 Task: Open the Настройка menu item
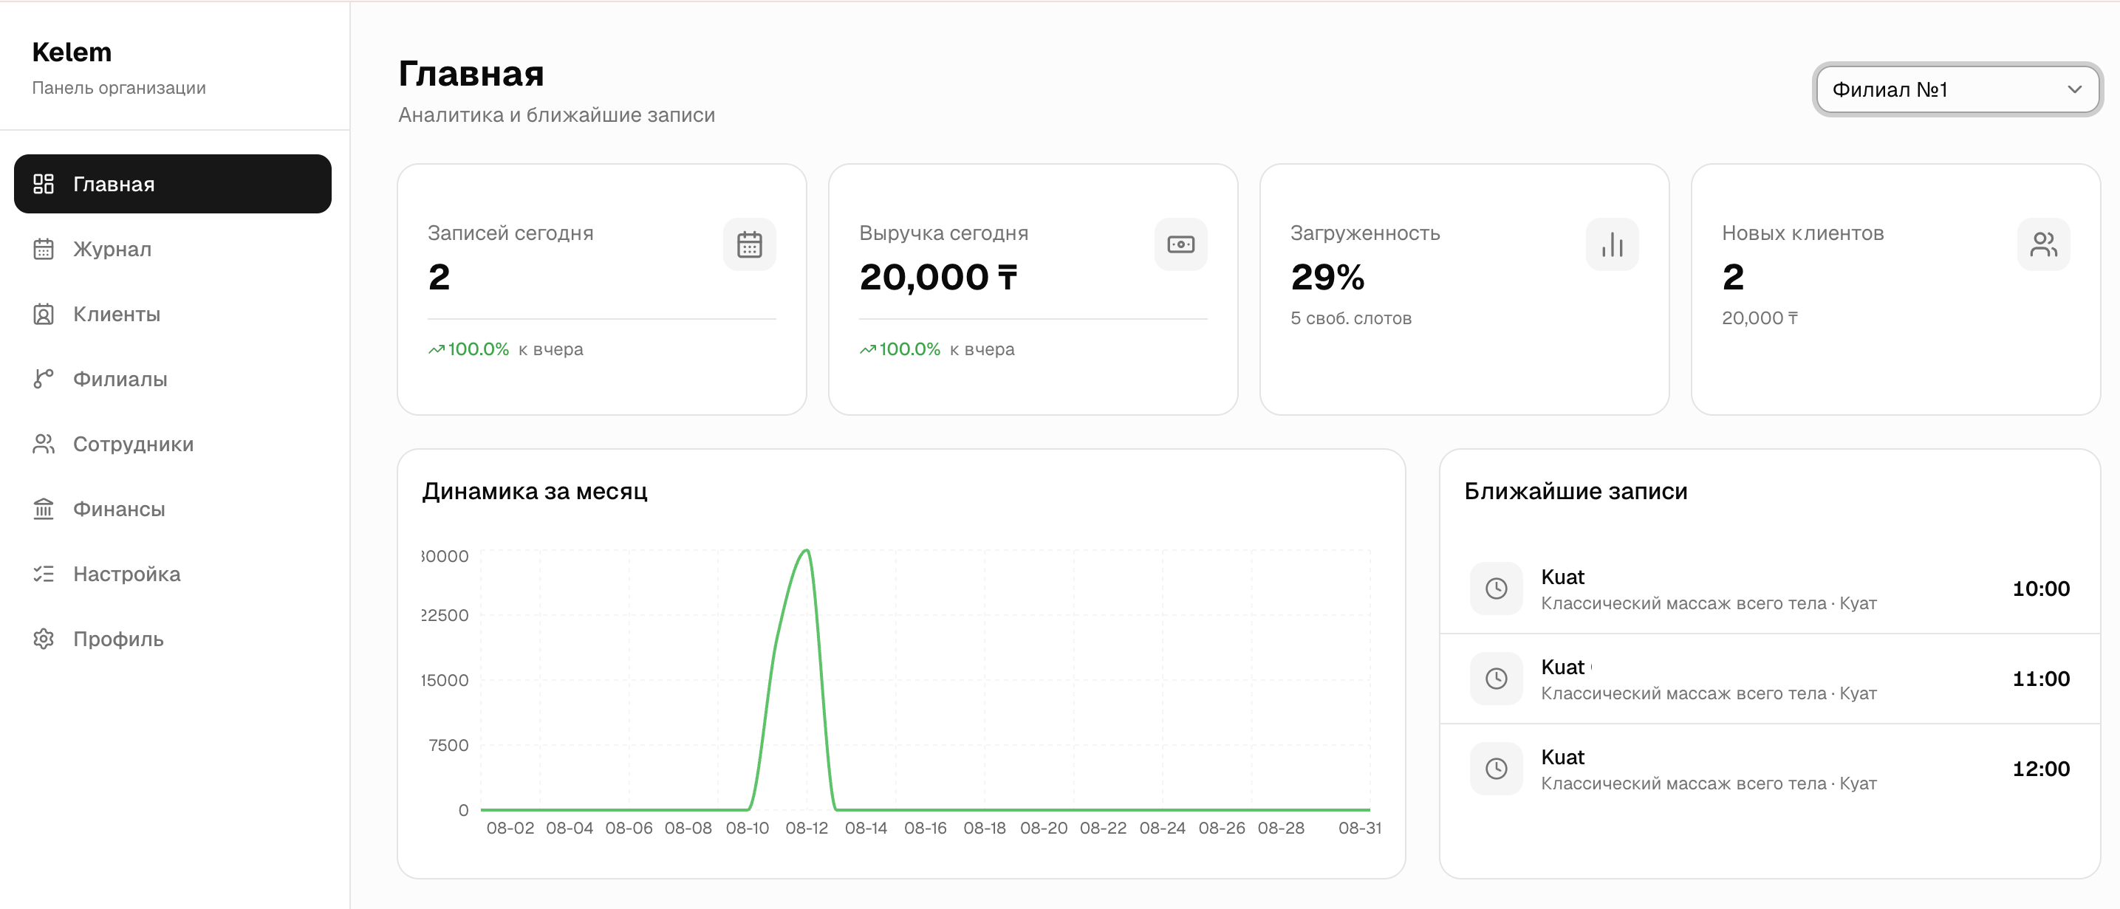[x=173, y=573]
